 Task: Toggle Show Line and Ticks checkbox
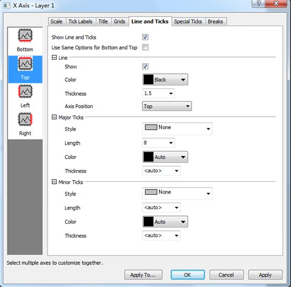point(145,37)
